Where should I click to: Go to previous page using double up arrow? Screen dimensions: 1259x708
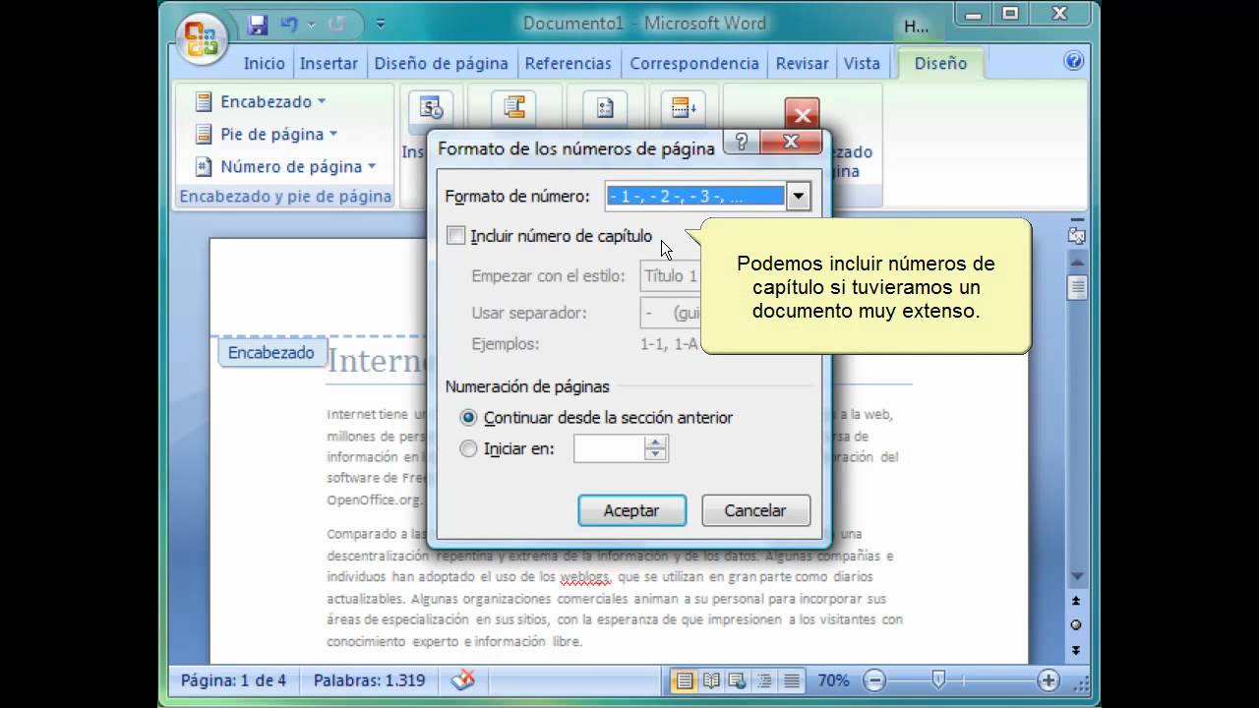point(1077,601)
